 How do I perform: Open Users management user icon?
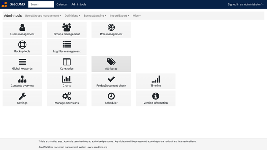click(x=22, y=27)
